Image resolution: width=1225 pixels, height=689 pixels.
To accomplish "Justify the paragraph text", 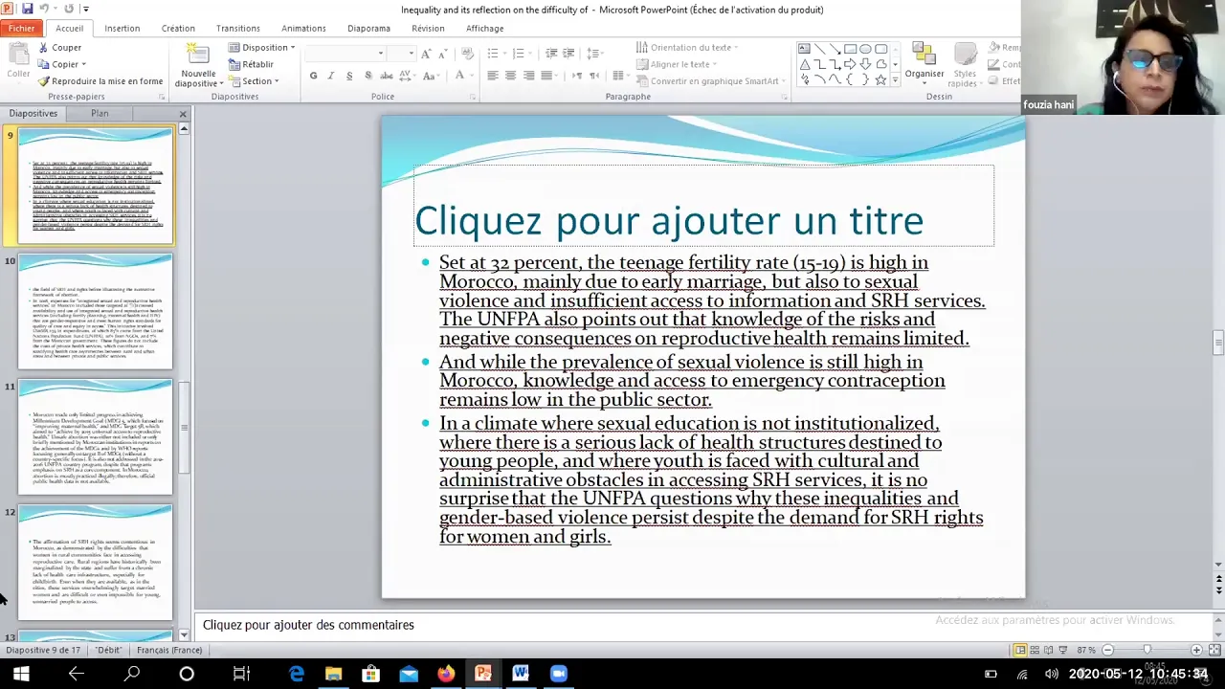I will (x=546, y=76).
